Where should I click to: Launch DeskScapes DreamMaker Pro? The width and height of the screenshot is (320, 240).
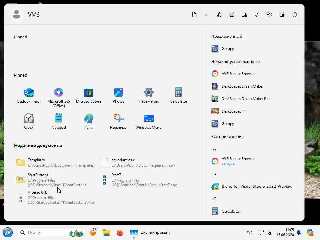[240, 98]
